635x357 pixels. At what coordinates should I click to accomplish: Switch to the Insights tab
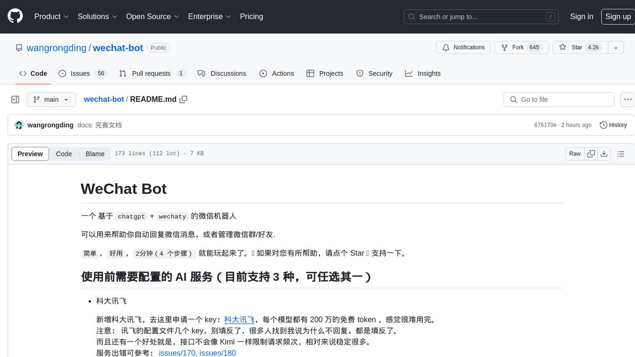coord(423,73)
